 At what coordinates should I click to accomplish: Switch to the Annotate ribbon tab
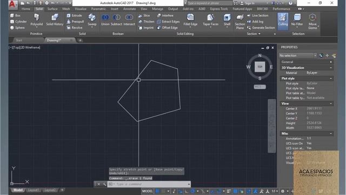129,9
